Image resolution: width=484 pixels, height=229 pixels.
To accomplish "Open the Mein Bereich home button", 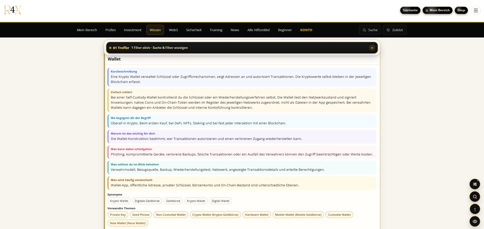I will pos(437,10).
